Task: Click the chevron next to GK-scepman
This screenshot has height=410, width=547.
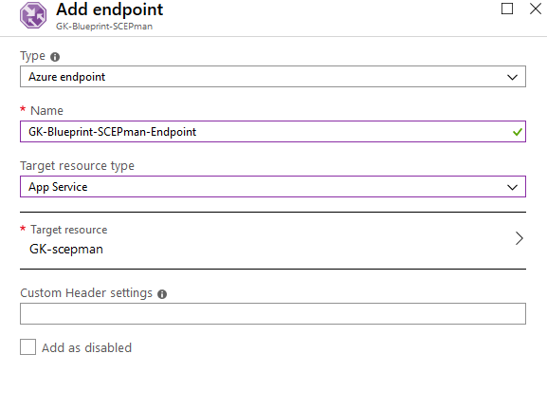Action: [x=520, y=238]
